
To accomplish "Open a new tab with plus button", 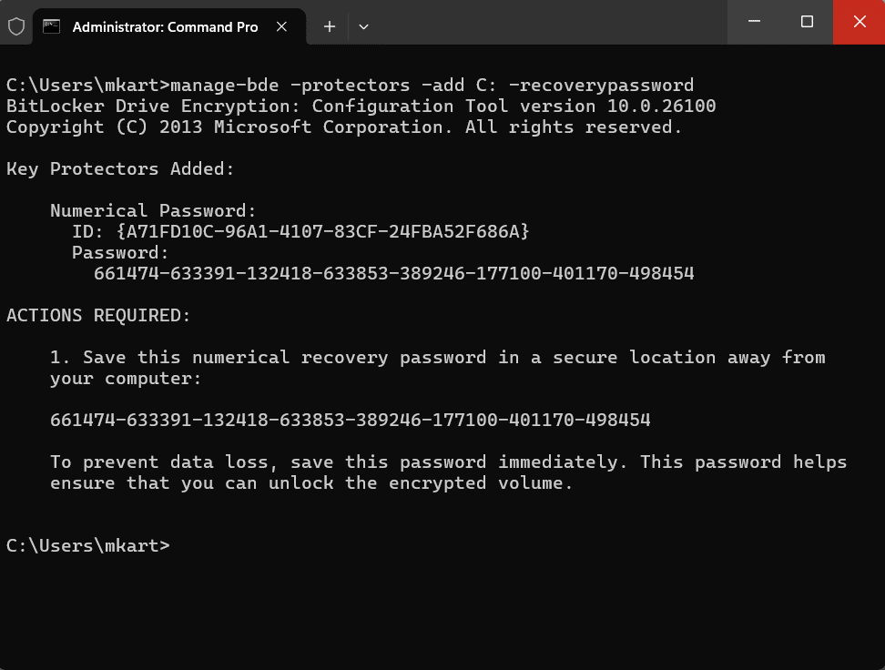I will pos(330,26).
